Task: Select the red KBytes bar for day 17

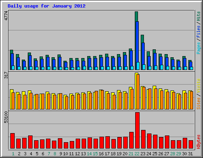Action: [x=107, y=142]
